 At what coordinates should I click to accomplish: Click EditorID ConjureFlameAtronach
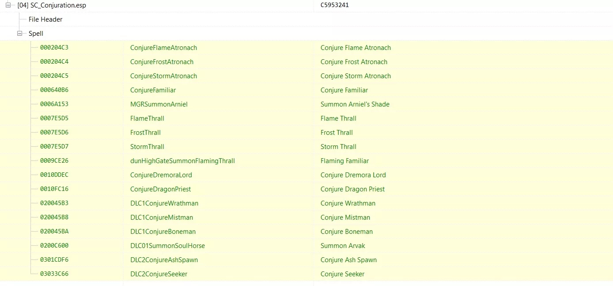click(x=163, y=48)
